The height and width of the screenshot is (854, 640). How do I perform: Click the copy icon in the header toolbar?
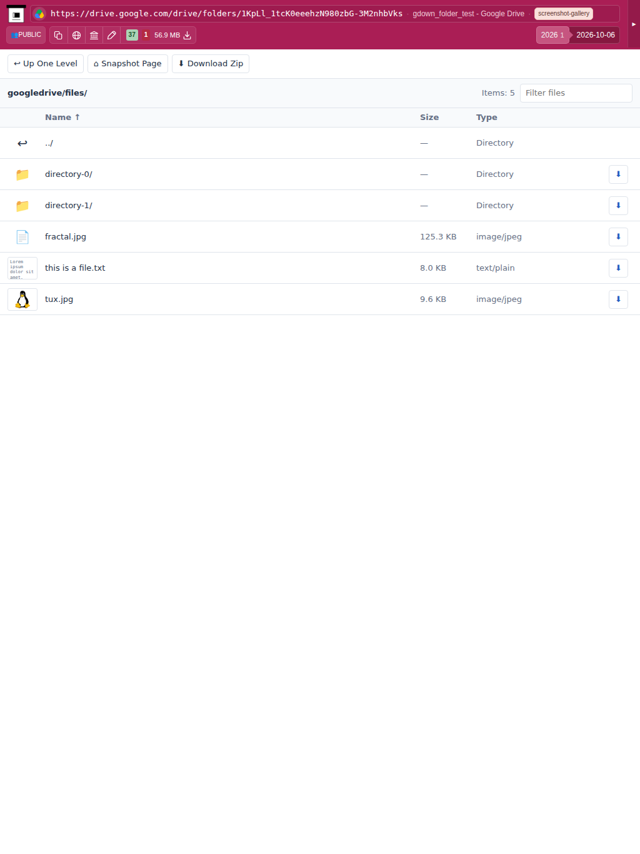pyautogui.click(x=58, y=35)
